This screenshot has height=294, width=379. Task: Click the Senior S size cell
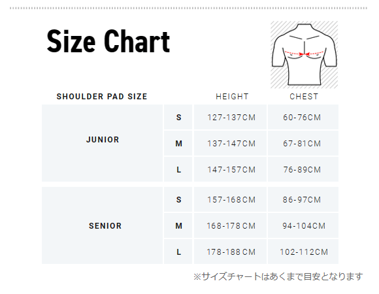[178, 199]
